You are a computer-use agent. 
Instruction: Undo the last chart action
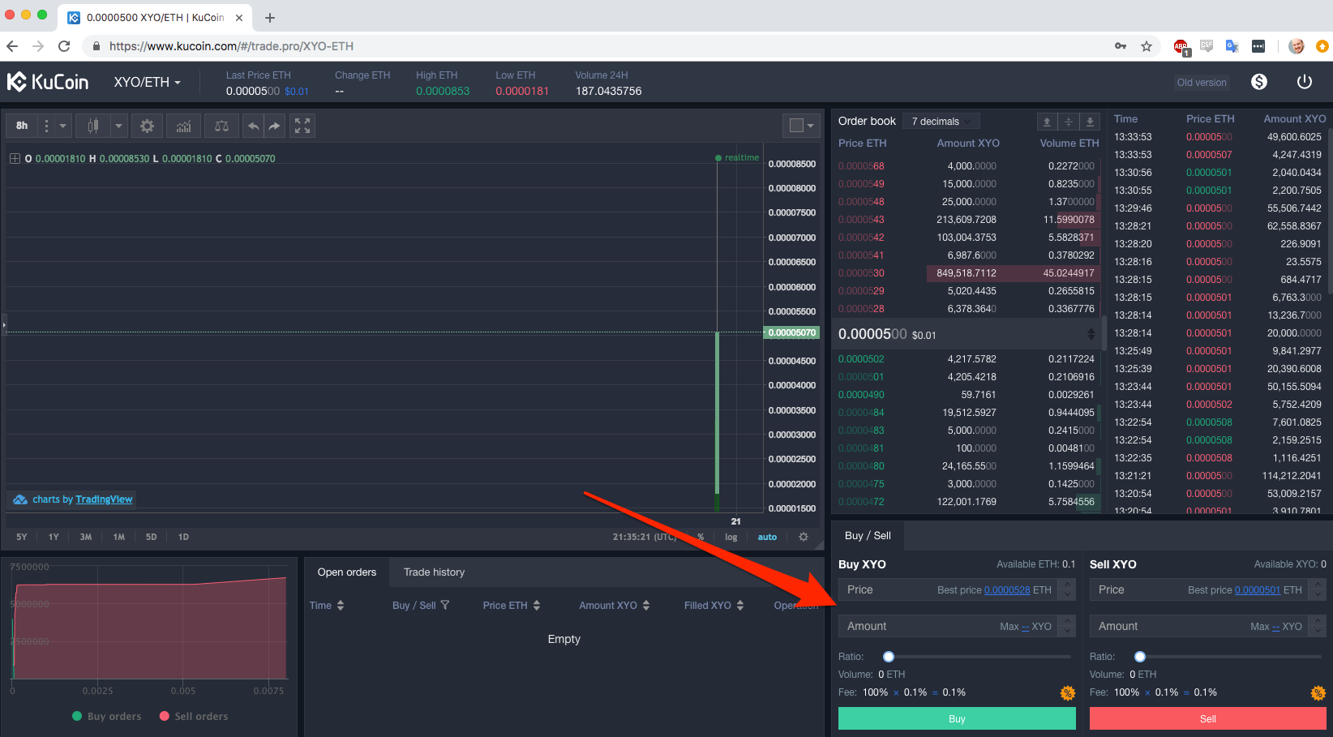(x=251, y=125)
